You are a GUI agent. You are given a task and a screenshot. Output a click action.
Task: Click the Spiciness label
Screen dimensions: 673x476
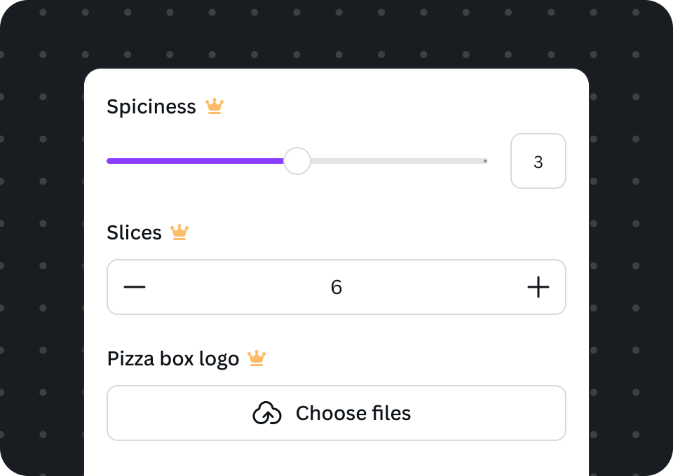pyautogui.click(x=151, y=106)
